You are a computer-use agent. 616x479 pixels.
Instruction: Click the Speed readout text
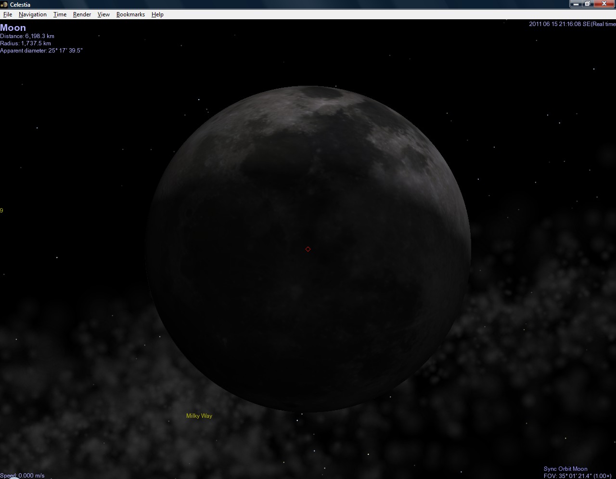tap(23, 476)
